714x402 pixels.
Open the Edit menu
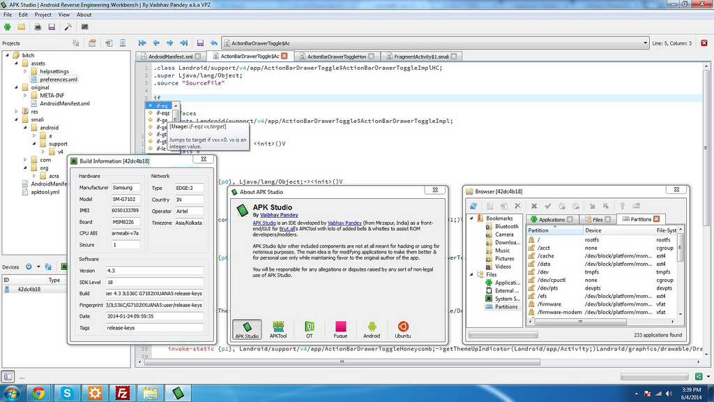click(x=23, y=15)
